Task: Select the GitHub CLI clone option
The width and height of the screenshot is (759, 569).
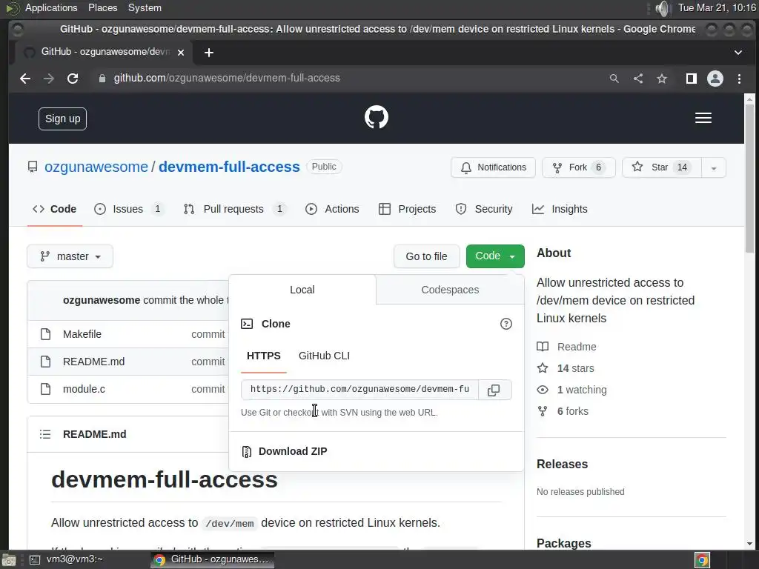Action: point(325,356)
